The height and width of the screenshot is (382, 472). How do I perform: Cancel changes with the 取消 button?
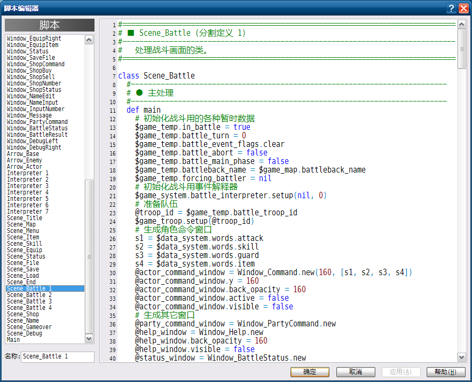356,372
